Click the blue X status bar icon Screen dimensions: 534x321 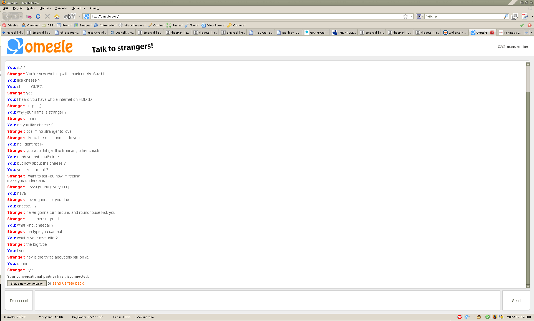click(467, 317)
